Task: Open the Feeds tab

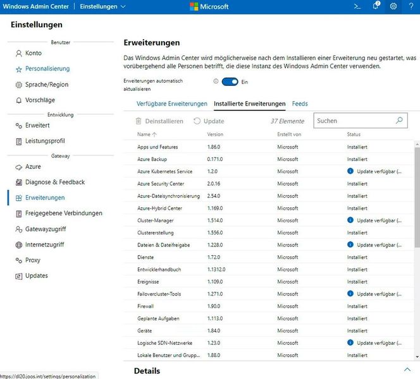Action: click(x=300, y=104)
